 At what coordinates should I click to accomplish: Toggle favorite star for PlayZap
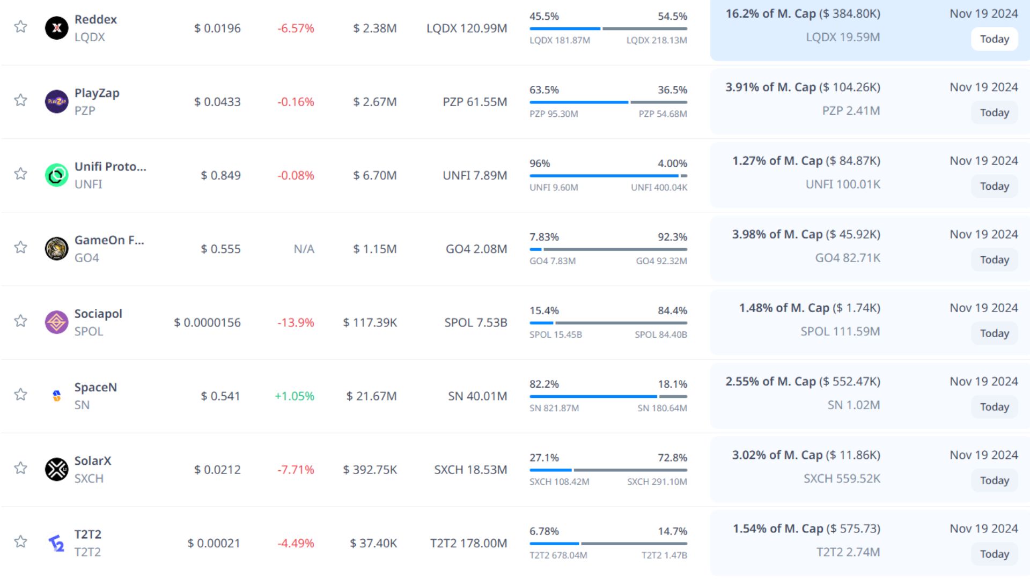point(20,100)
